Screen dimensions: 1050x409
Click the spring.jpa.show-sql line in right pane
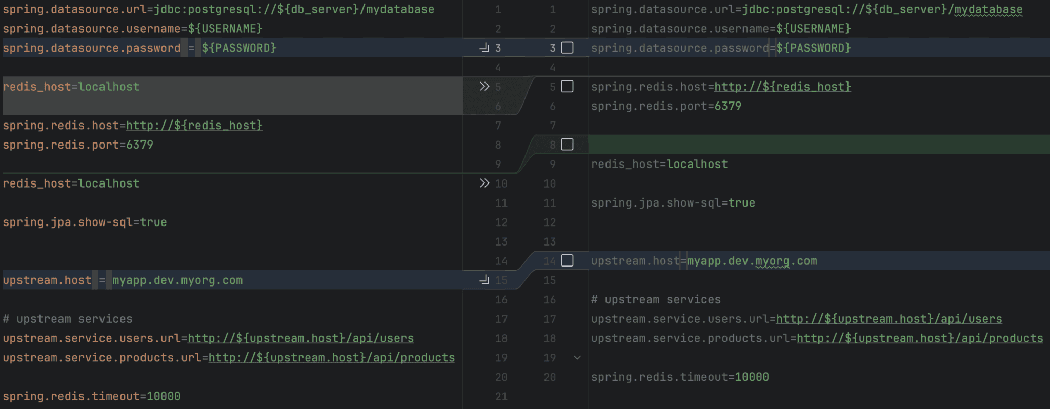pyautogui.click(x=673, y=203)
